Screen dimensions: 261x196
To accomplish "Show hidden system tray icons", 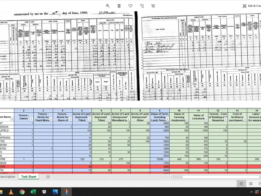I will [x=251, y=192].
